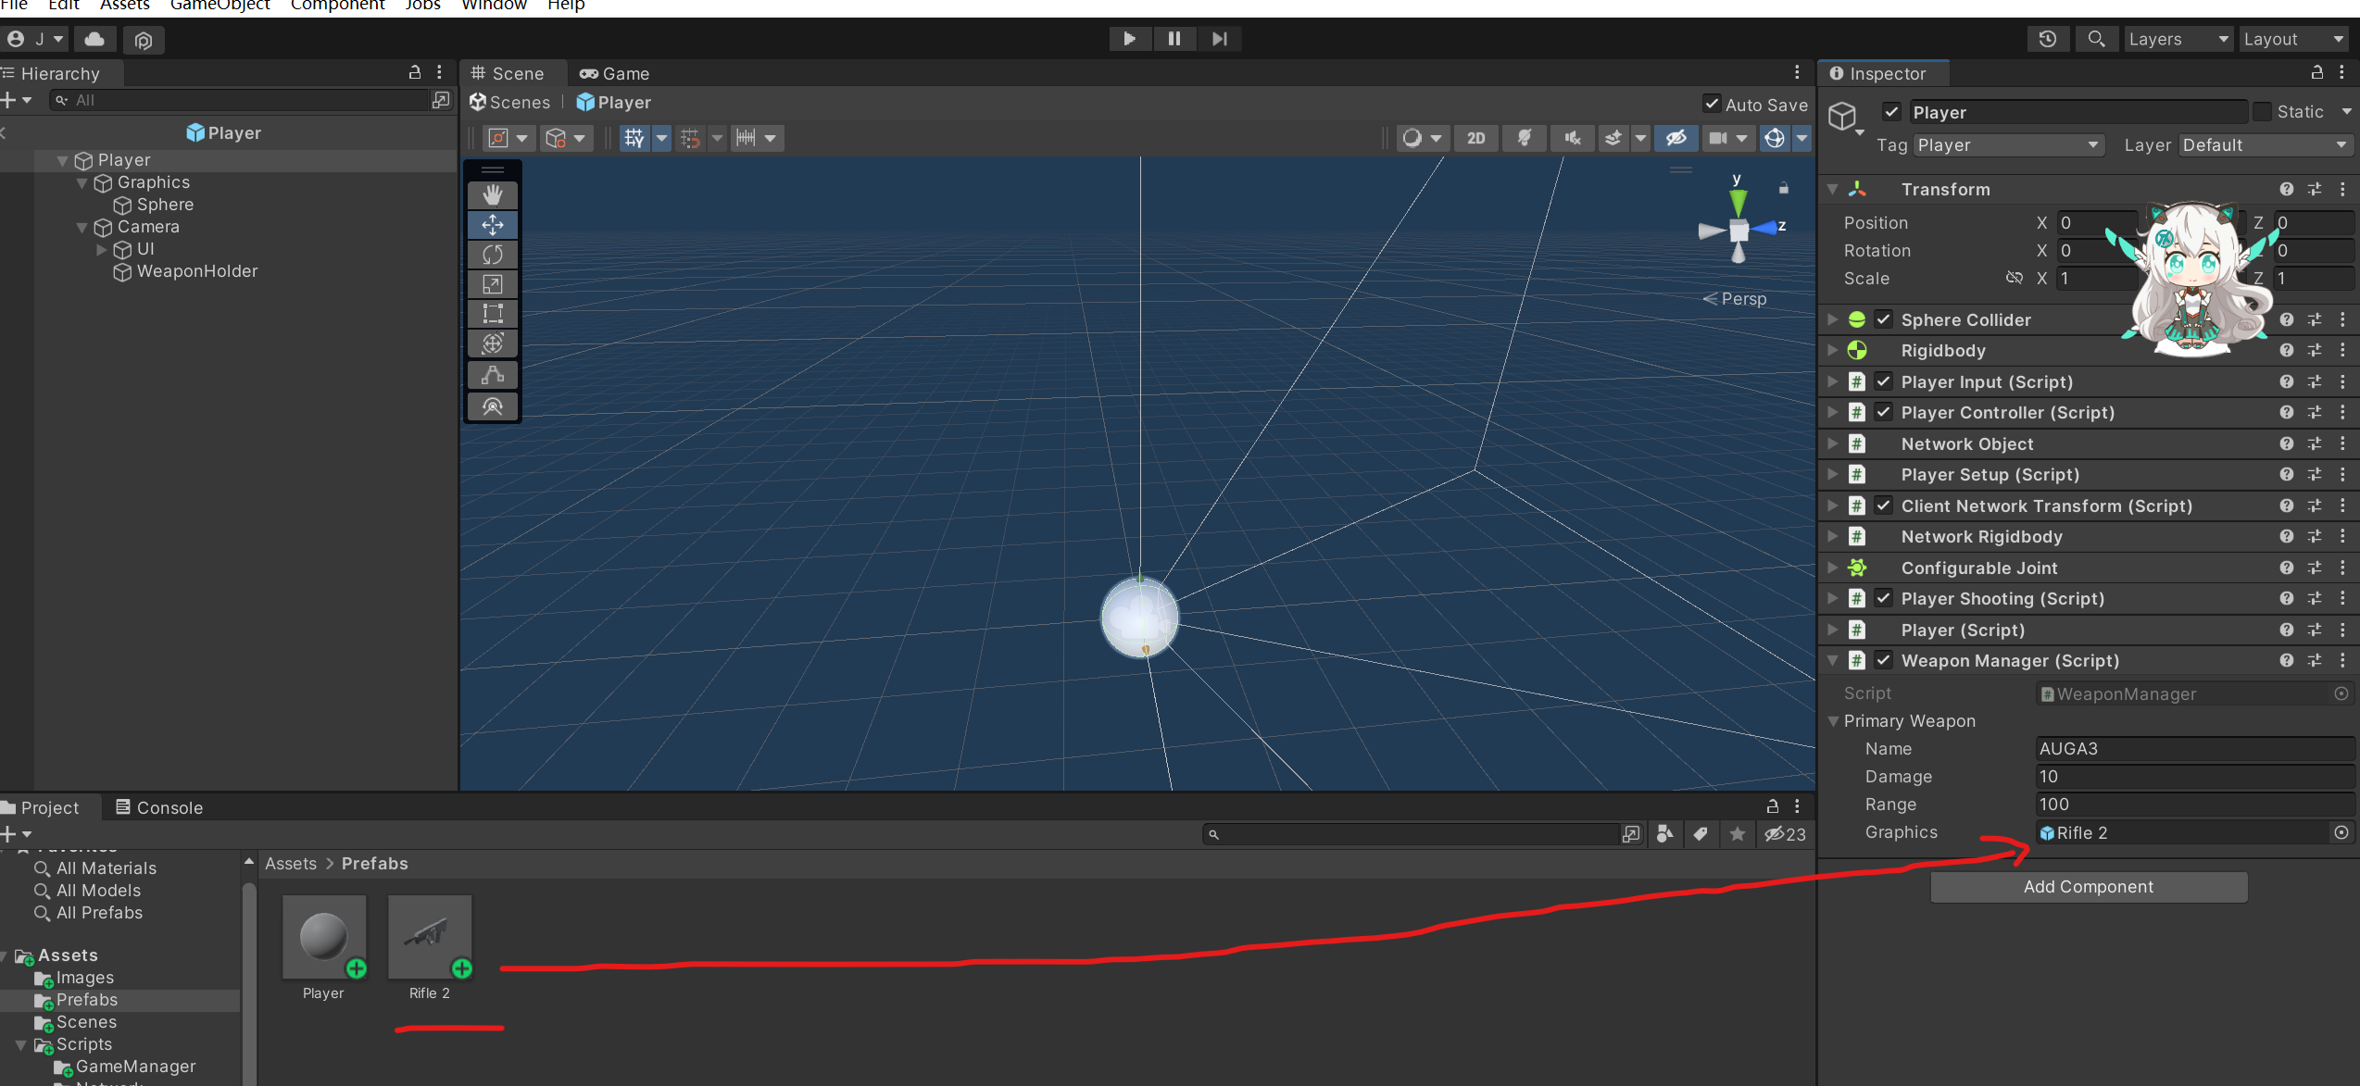Collapse the Scripts folder in Project

click(x=21, y=1044)
